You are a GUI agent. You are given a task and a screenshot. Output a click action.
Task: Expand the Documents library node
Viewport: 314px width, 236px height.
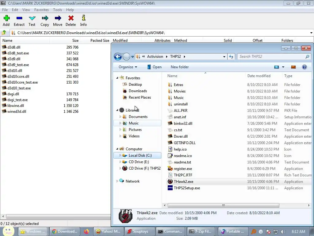(120, 116)
